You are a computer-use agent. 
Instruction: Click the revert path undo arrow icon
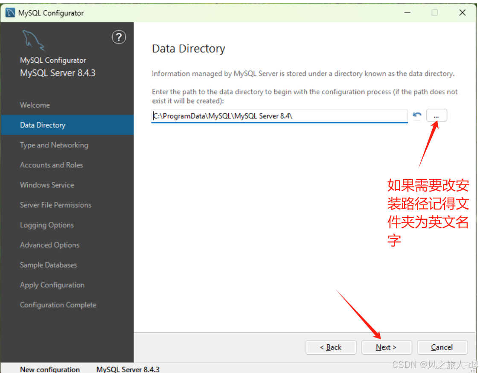coord(416,116)
